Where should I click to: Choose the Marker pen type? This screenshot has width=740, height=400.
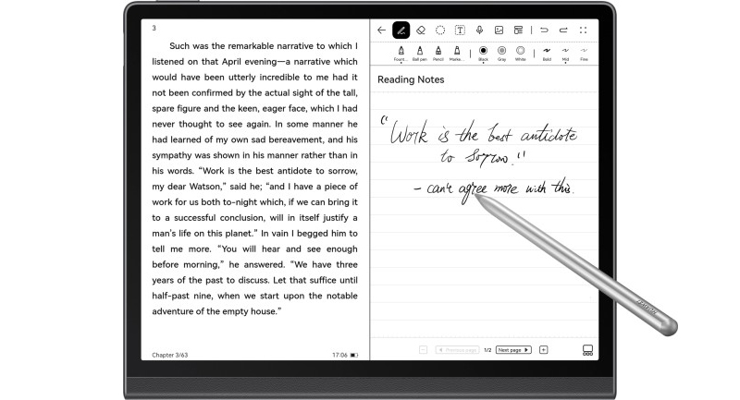click(x=457, y=52)
